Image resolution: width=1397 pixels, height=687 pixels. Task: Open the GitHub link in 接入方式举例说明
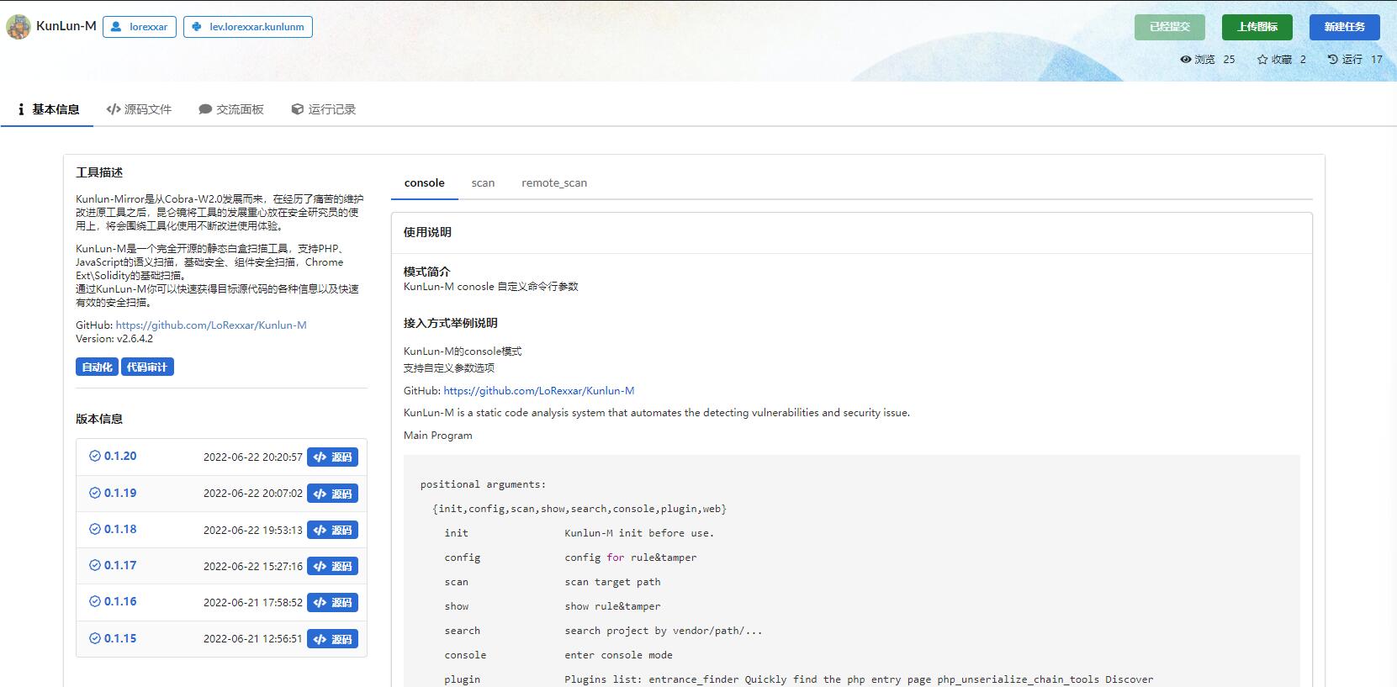(539, 390)
